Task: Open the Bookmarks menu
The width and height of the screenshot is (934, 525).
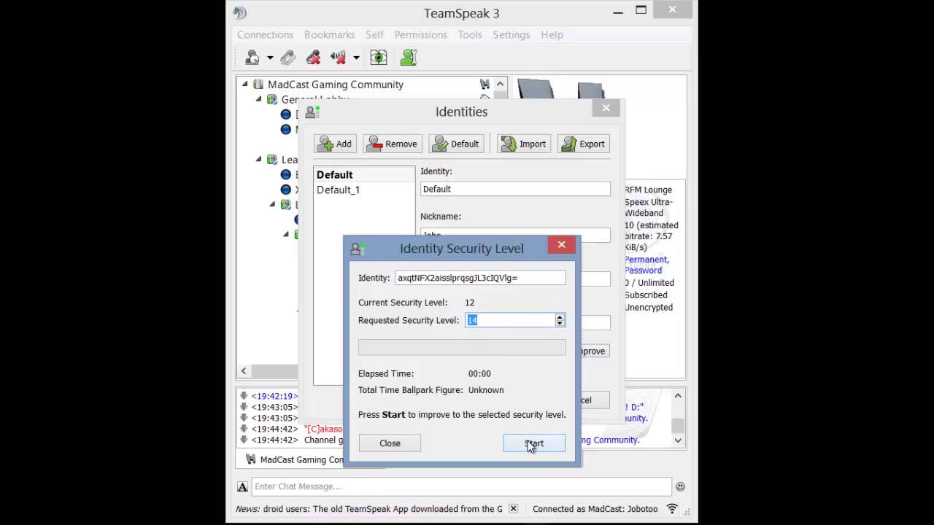Action: tap(329, 34)
